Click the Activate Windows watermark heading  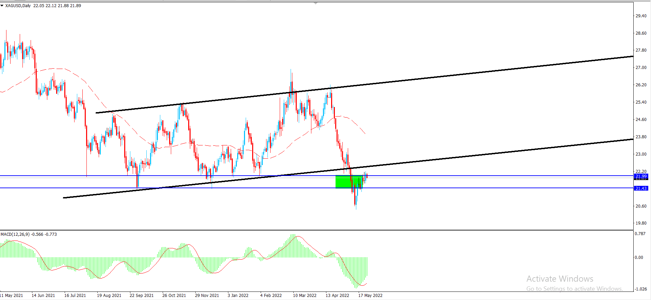(560, 279)
